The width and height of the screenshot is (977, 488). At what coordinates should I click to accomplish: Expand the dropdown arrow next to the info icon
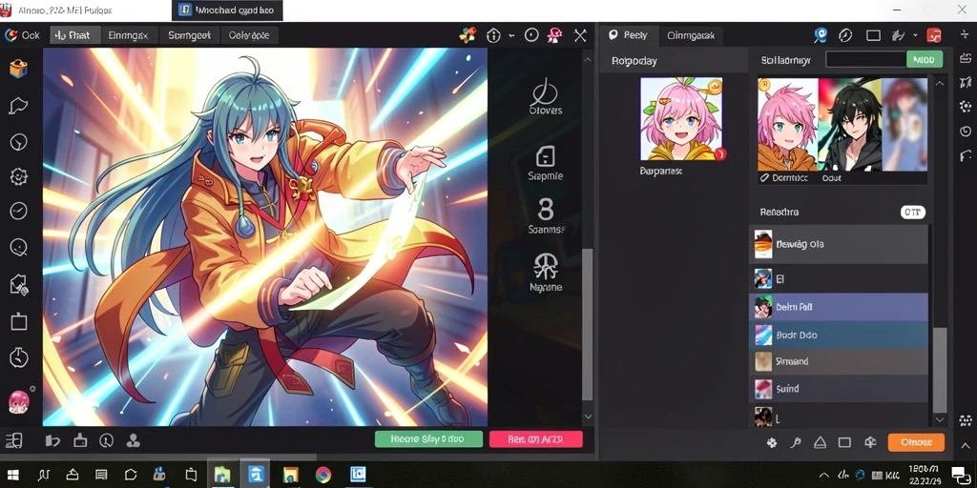511,35
